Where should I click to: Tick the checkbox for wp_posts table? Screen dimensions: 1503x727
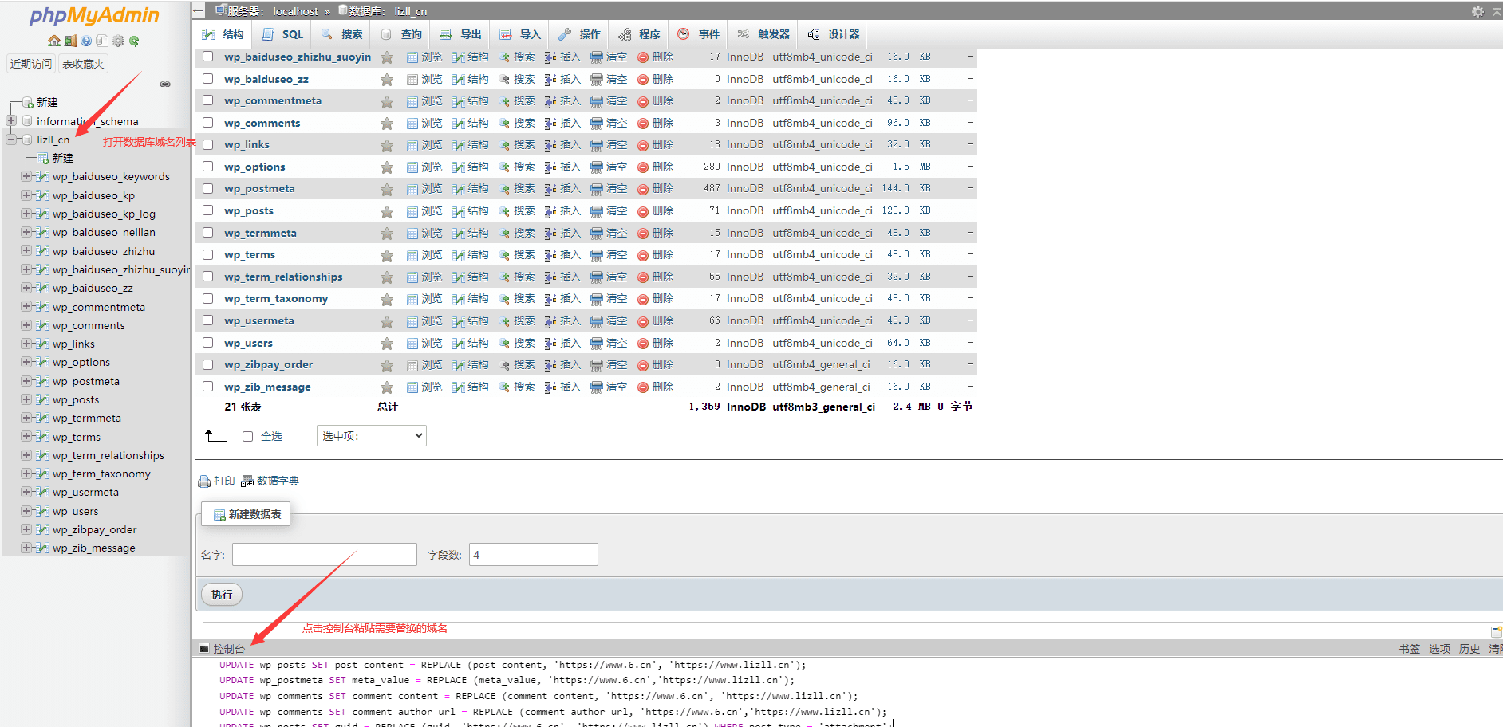tap(208, 210)
